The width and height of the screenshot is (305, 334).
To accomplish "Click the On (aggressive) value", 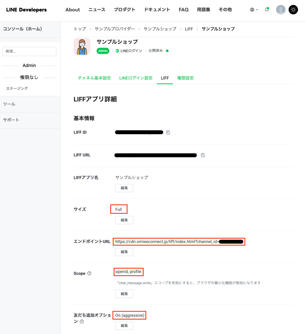I will click(x=130, y=315).
